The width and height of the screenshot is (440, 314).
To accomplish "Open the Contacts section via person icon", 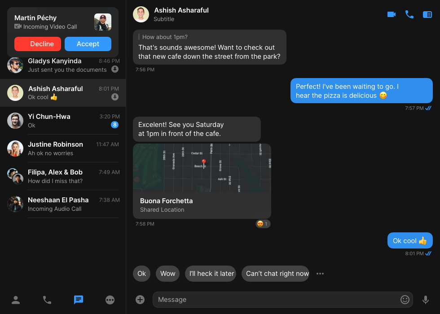I will click(x=16, y=300).
